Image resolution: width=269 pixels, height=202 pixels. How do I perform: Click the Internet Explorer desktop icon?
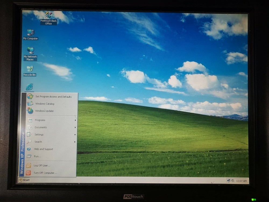coord(29,87)
